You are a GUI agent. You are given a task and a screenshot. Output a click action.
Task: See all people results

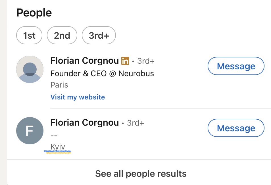click(141, 174)
